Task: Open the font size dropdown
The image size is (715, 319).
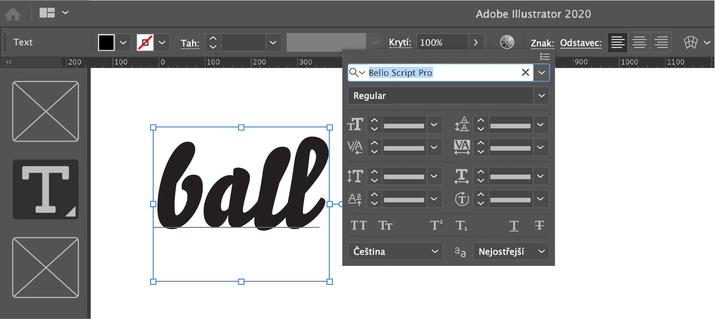Action: coord(434,125)
